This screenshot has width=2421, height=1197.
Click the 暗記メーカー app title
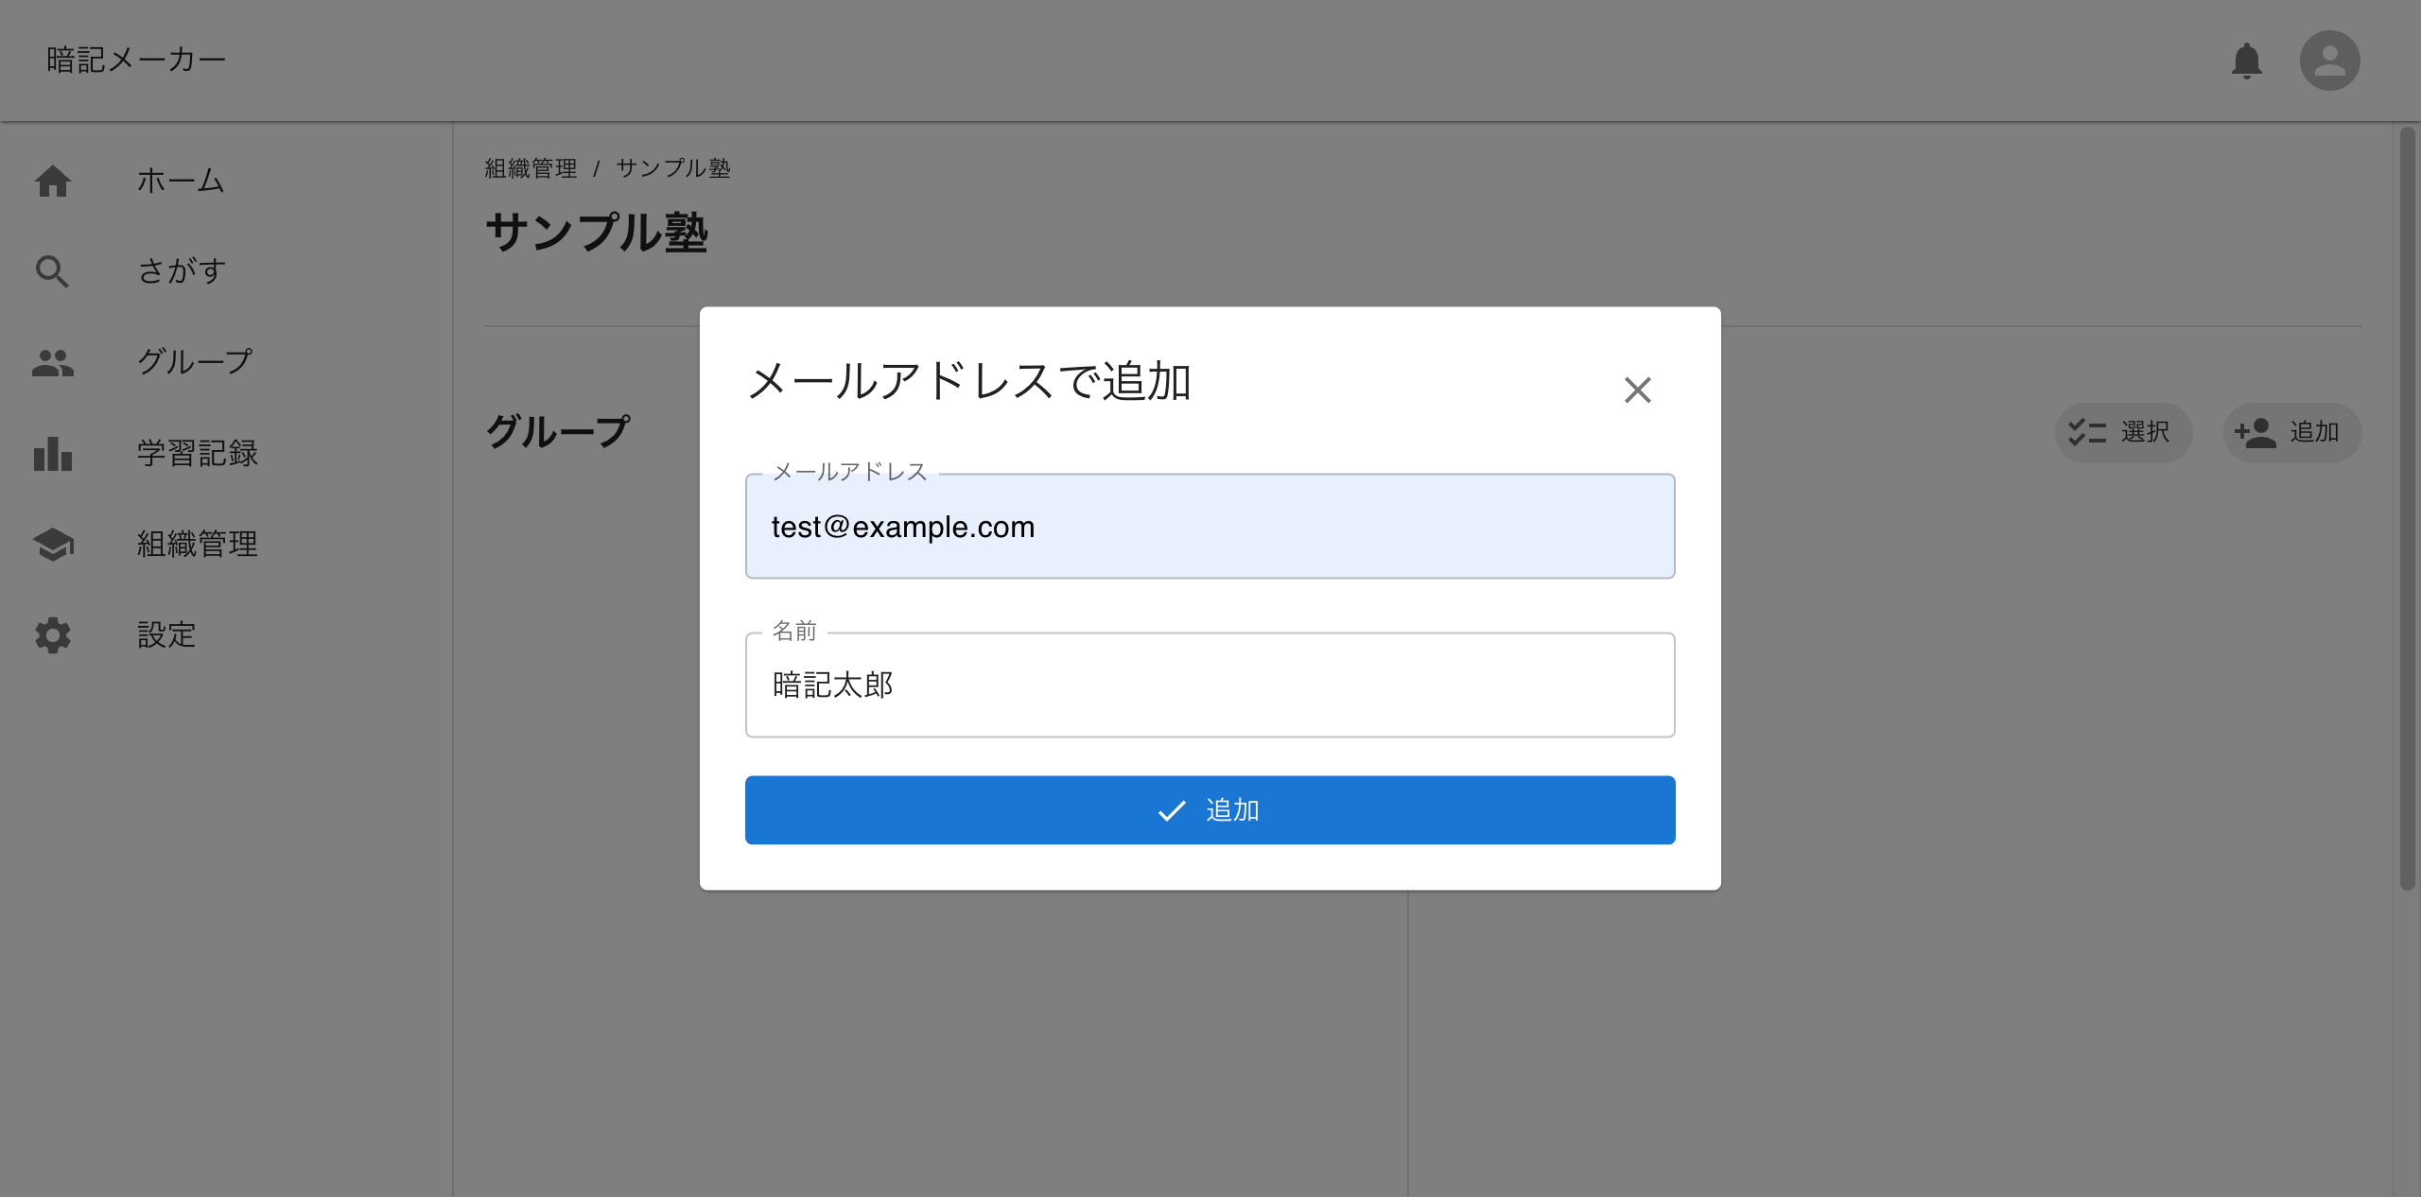[137, 61]
